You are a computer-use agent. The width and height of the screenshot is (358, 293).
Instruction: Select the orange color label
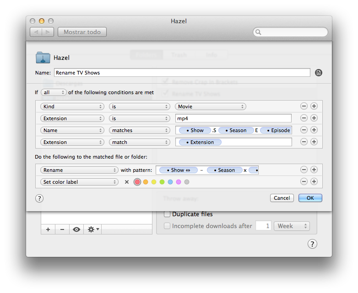pos(146,182)
